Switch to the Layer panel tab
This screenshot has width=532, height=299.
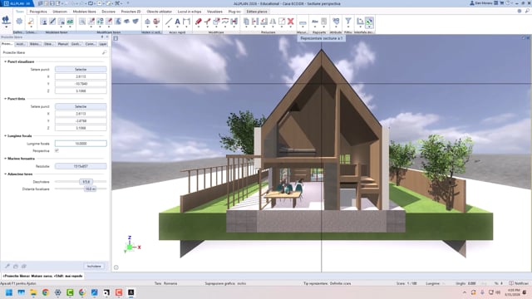[x=103, y=44]
